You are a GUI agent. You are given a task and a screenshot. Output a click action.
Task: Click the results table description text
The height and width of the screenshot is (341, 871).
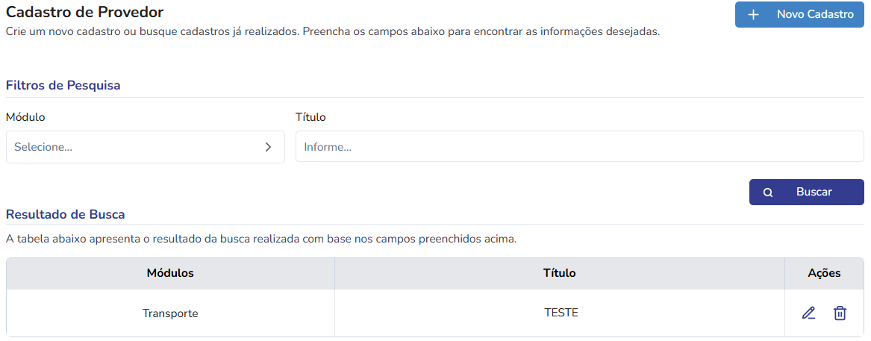[x=261, y=240]
